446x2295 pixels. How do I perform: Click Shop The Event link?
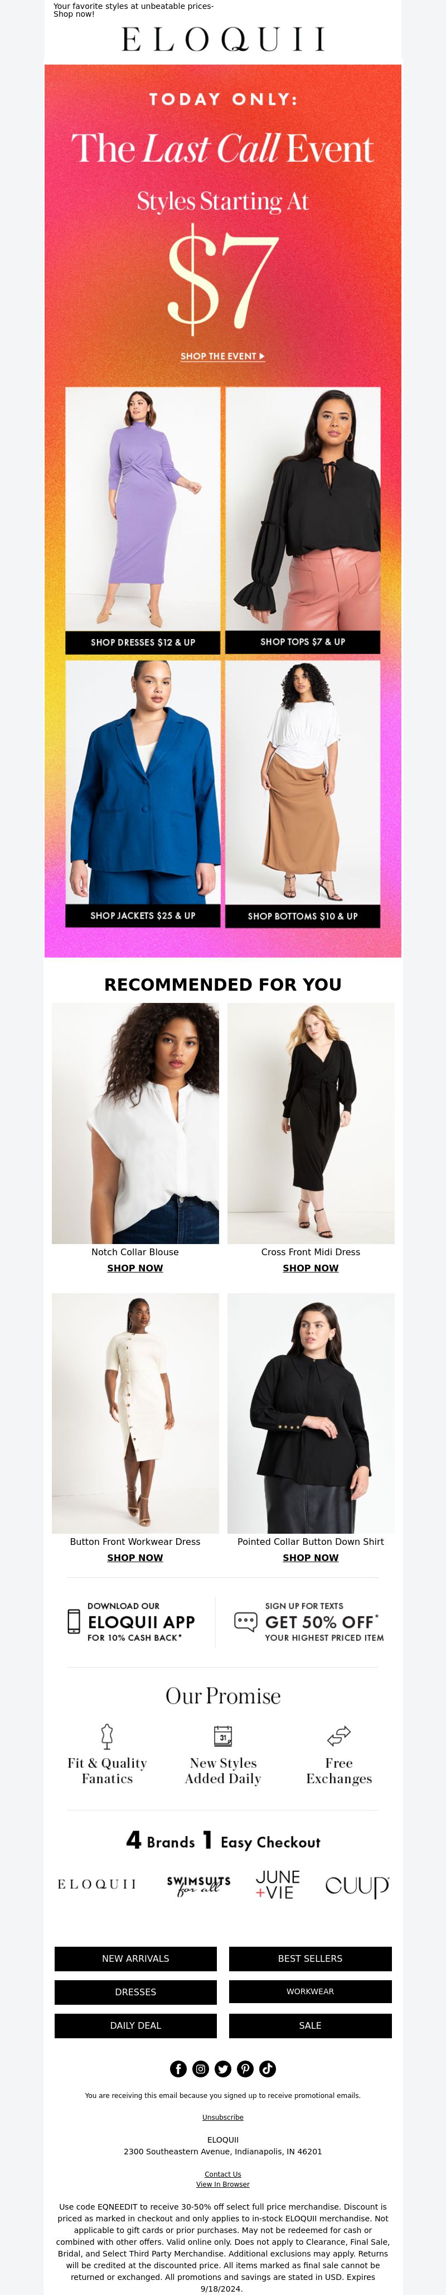pyautogui.click(x=222, y=356)
